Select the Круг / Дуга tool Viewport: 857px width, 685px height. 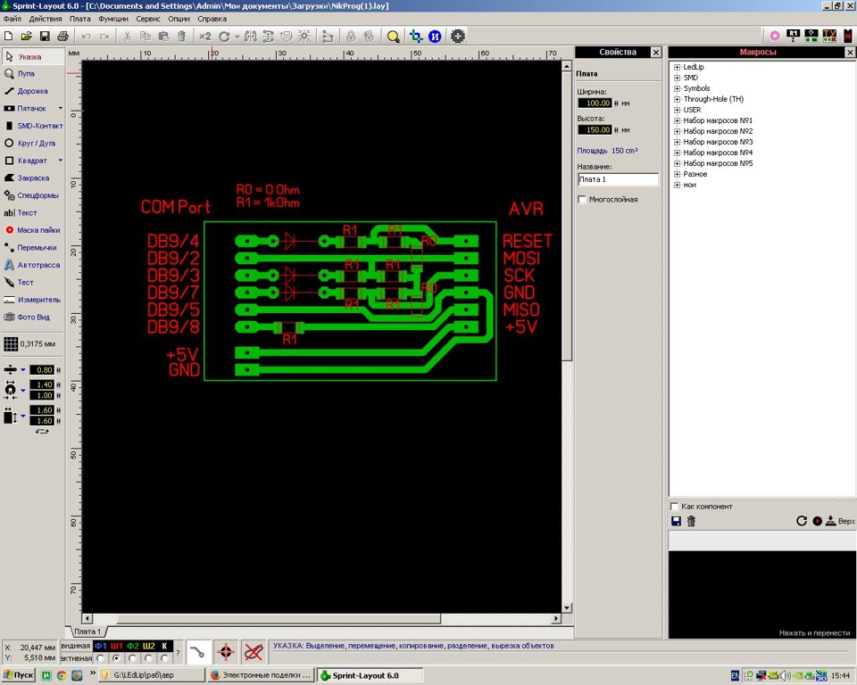[x=32, y=143]
